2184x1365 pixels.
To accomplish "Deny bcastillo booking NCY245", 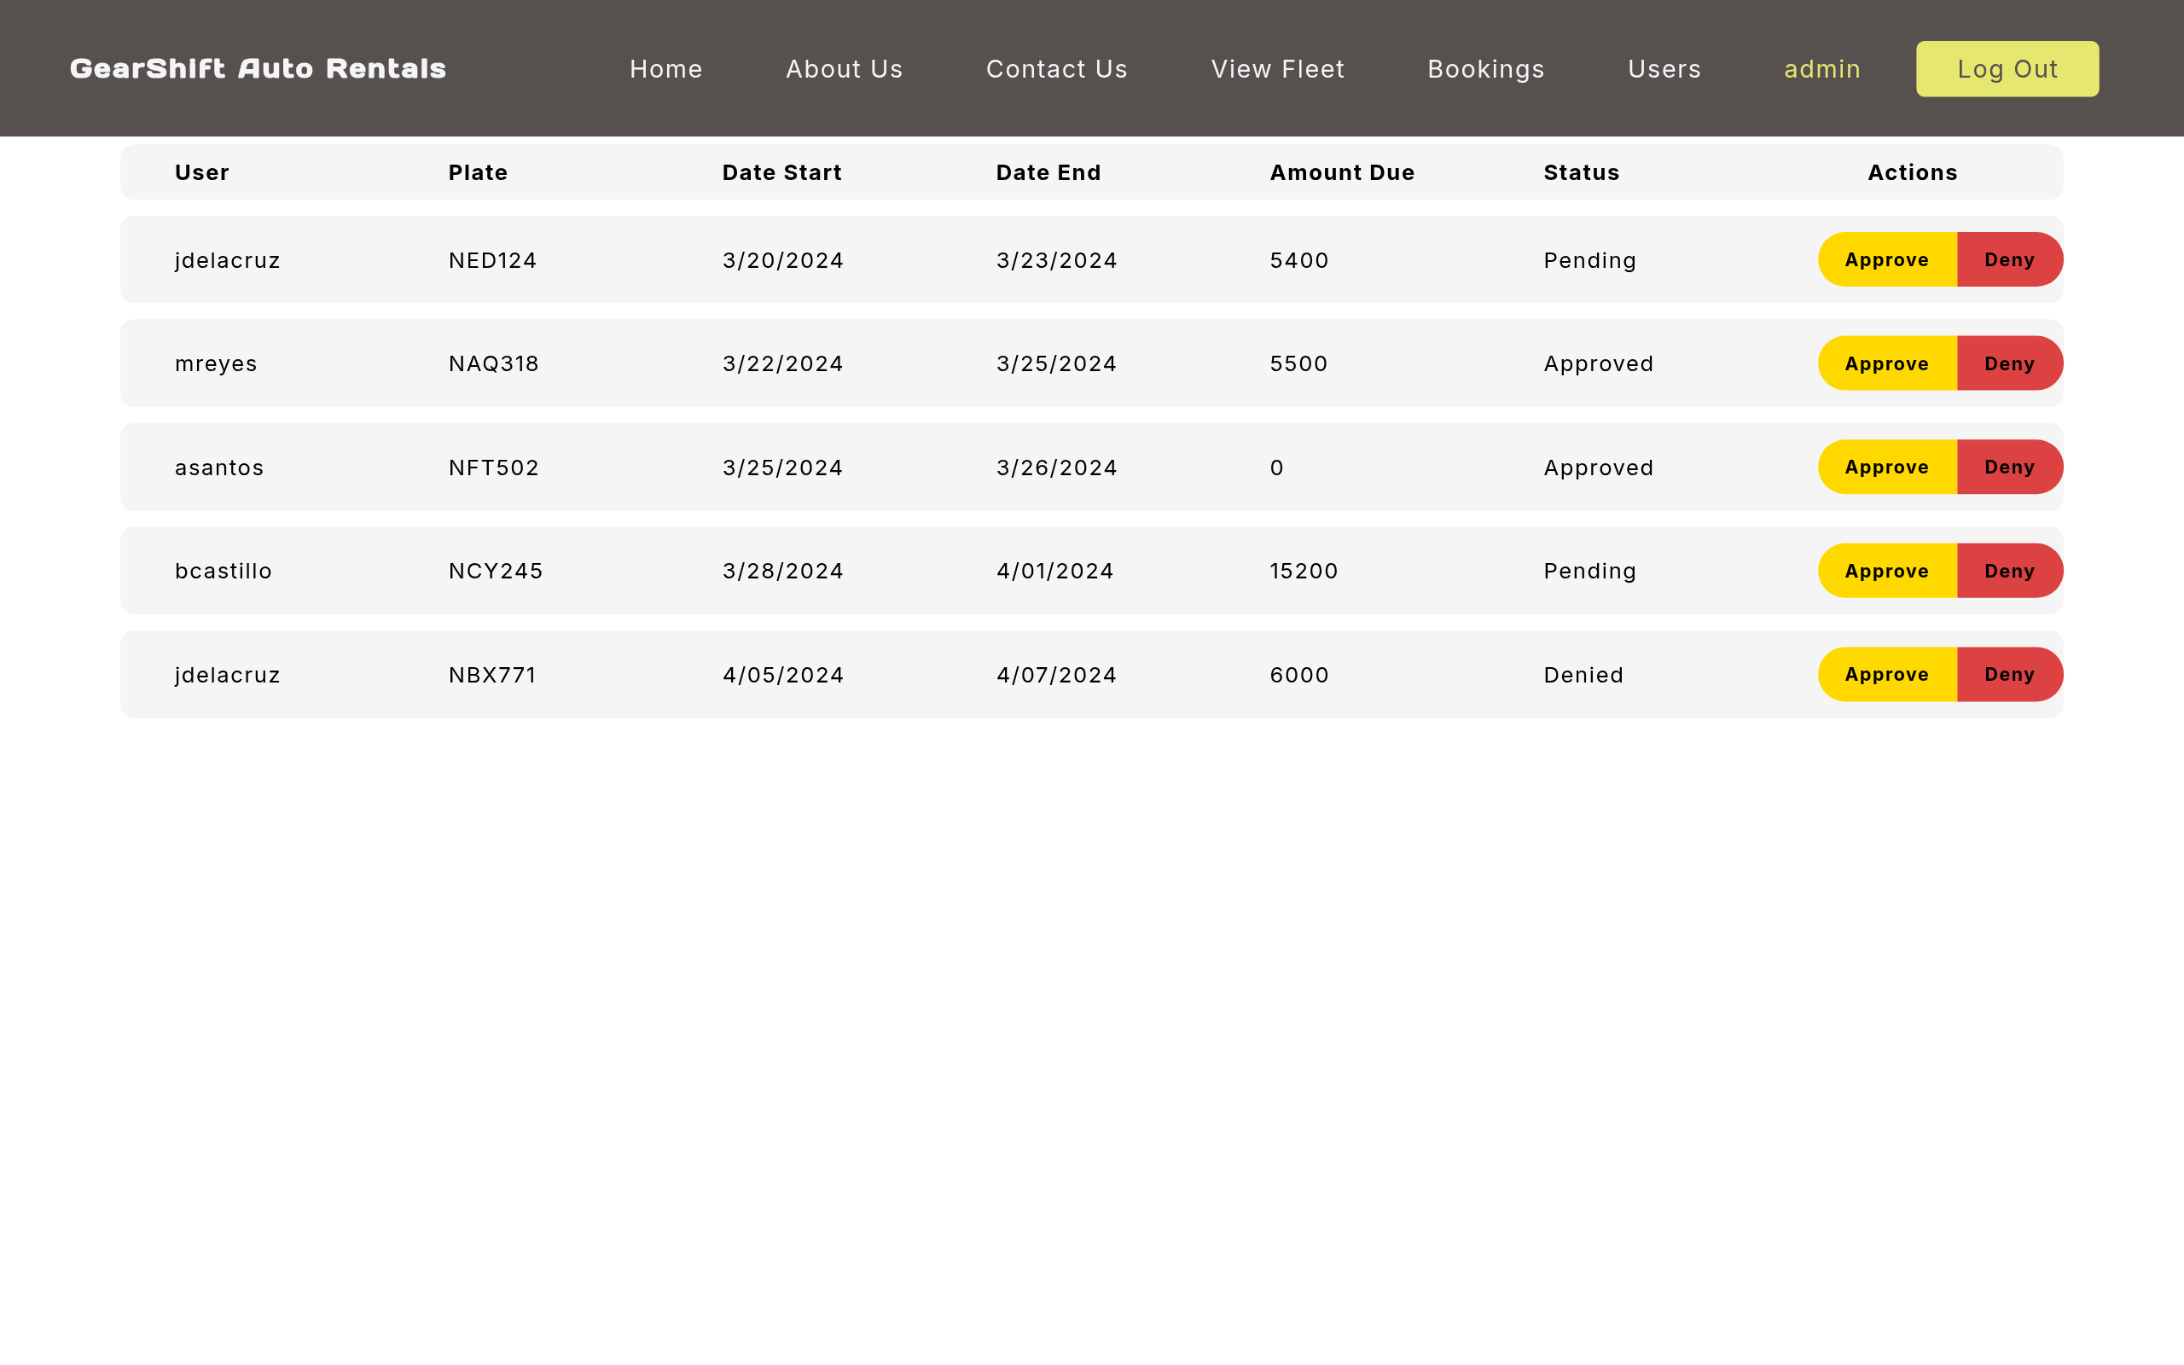I will coord(2010,571).
